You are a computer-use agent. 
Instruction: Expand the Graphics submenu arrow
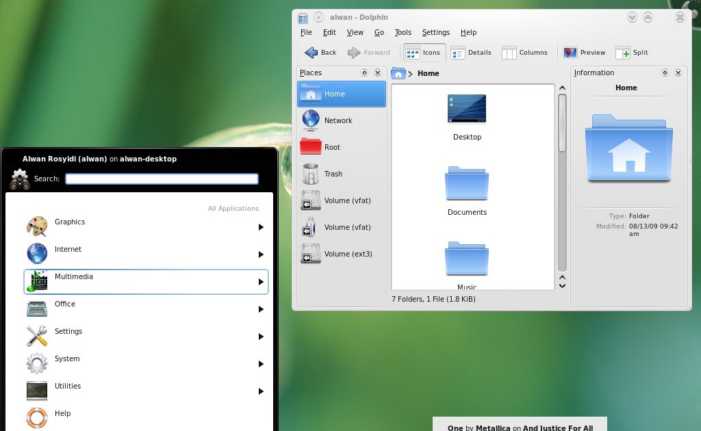[261, 227]
